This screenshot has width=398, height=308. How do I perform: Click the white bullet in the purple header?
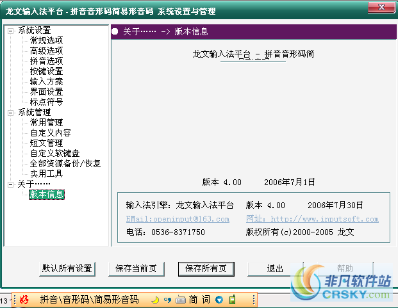[115, 31]
